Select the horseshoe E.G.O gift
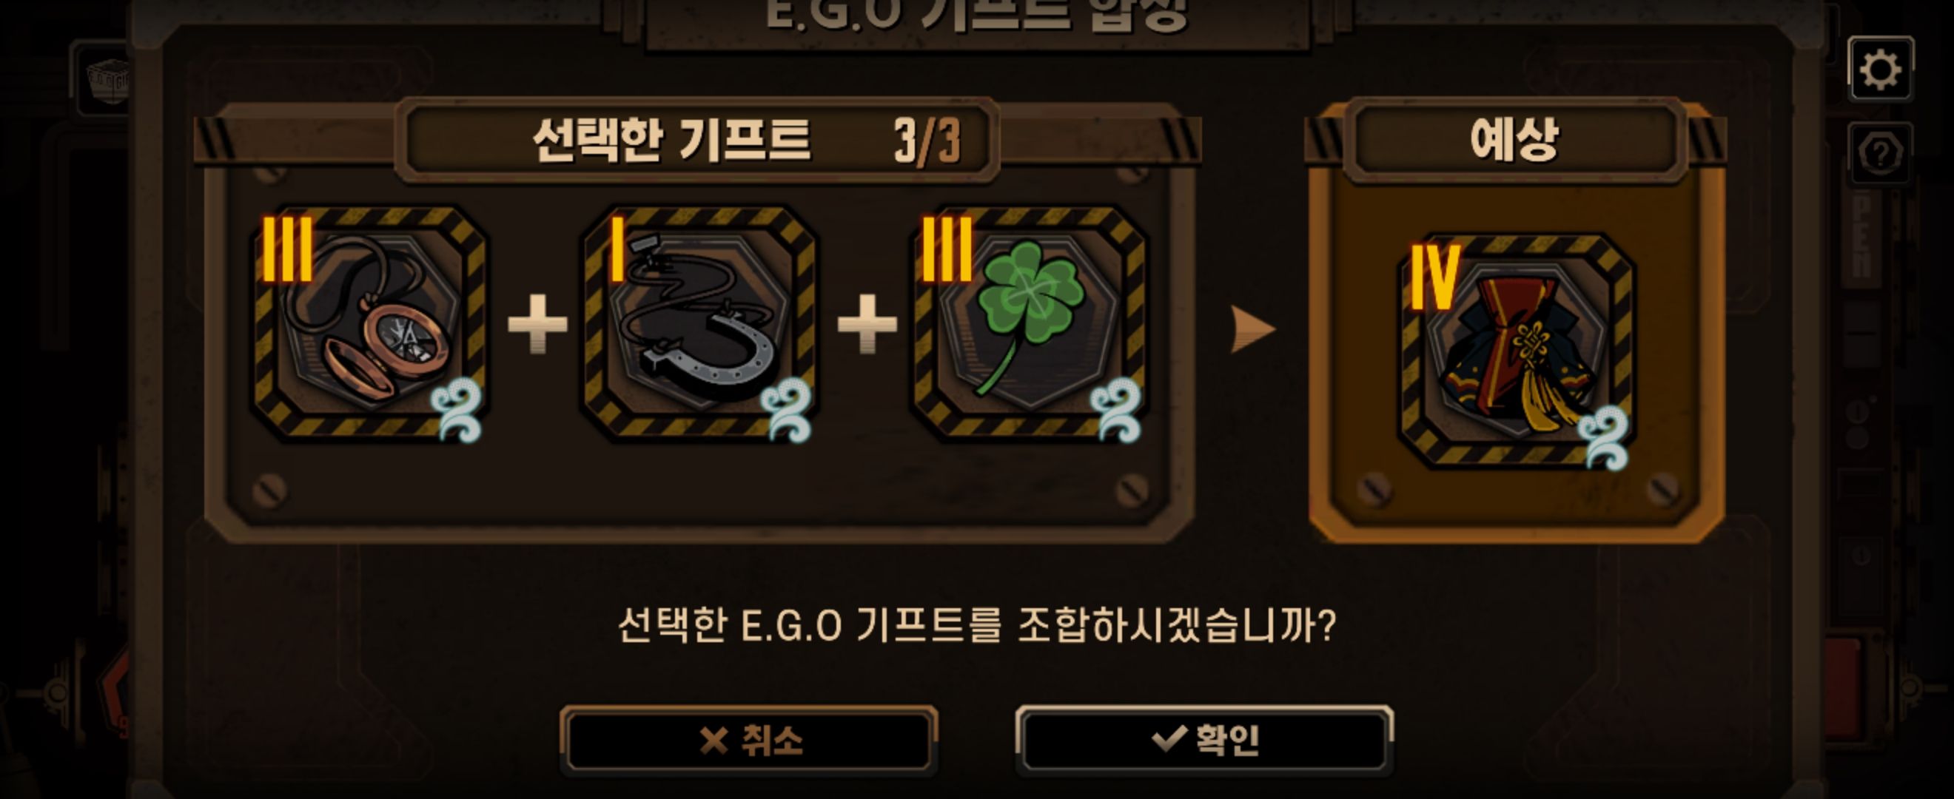 699,322
